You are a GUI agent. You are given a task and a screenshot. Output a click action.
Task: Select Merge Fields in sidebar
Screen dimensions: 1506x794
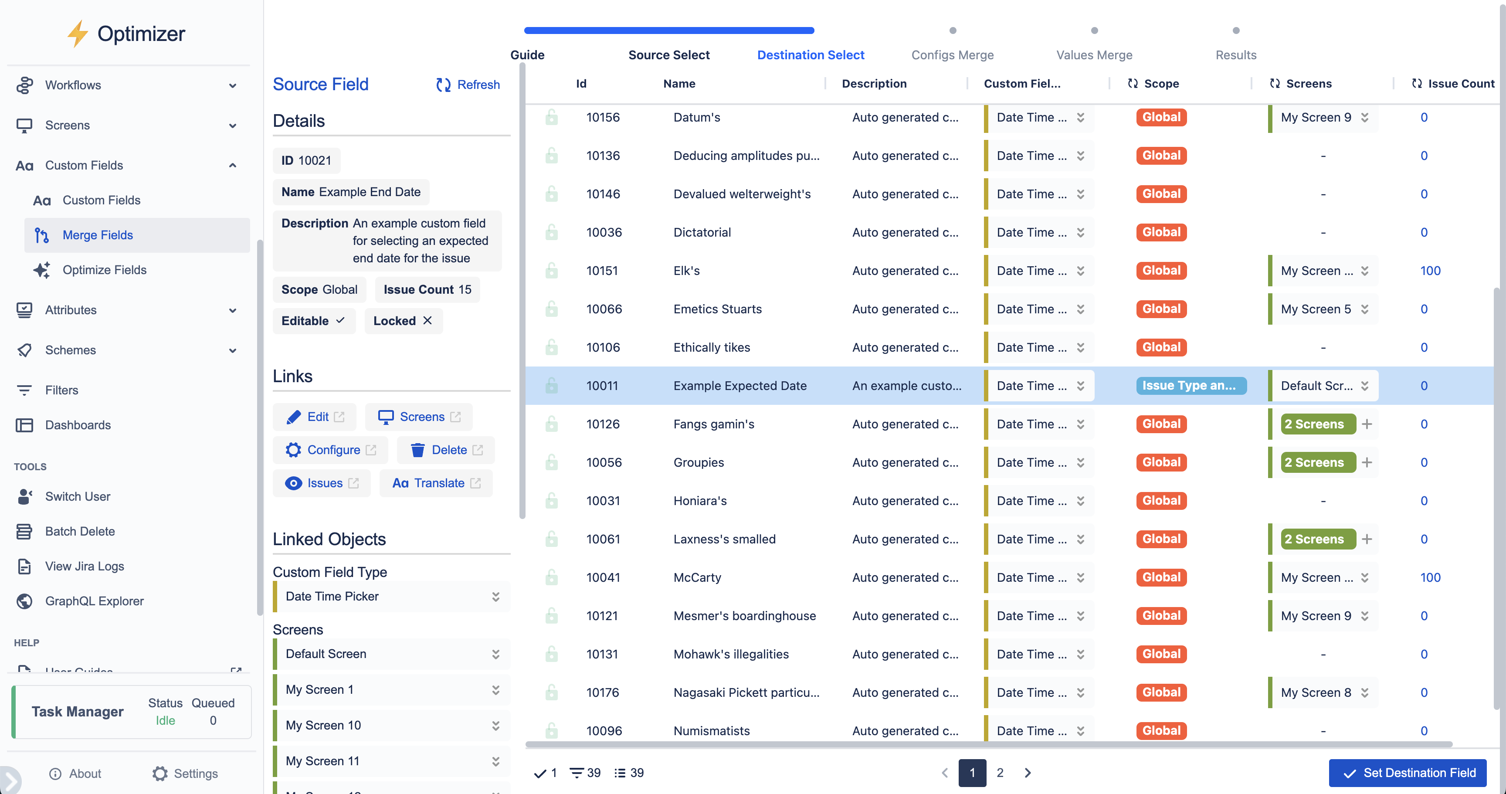(x=98, y=235)
